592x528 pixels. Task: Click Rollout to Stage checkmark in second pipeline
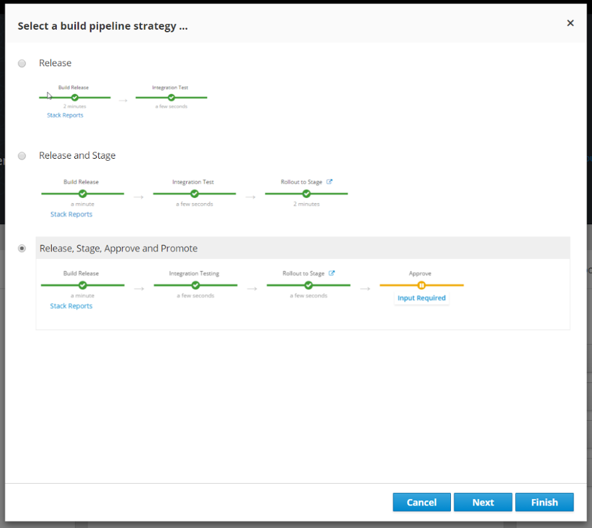pyautogui.click(x=306, y=194)
